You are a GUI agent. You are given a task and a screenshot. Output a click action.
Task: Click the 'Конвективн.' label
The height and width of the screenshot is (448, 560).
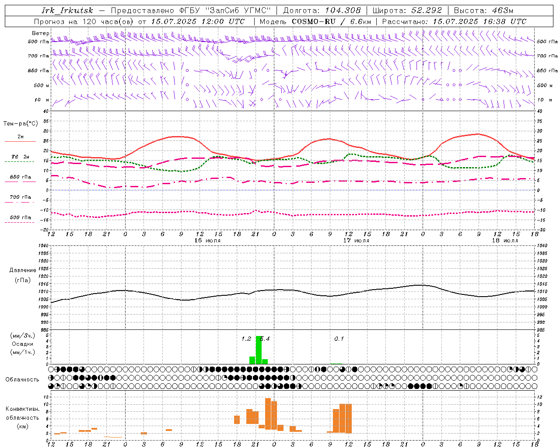tap(23, 409)
